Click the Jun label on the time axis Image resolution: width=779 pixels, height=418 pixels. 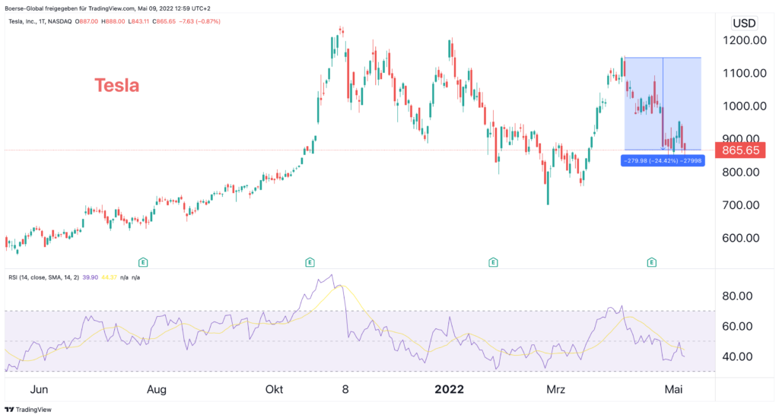pyautogui.click(x=39, y=389)
